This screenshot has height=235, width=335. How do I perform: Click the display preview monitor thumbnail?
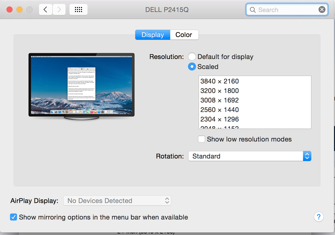[x=81, y=86]
